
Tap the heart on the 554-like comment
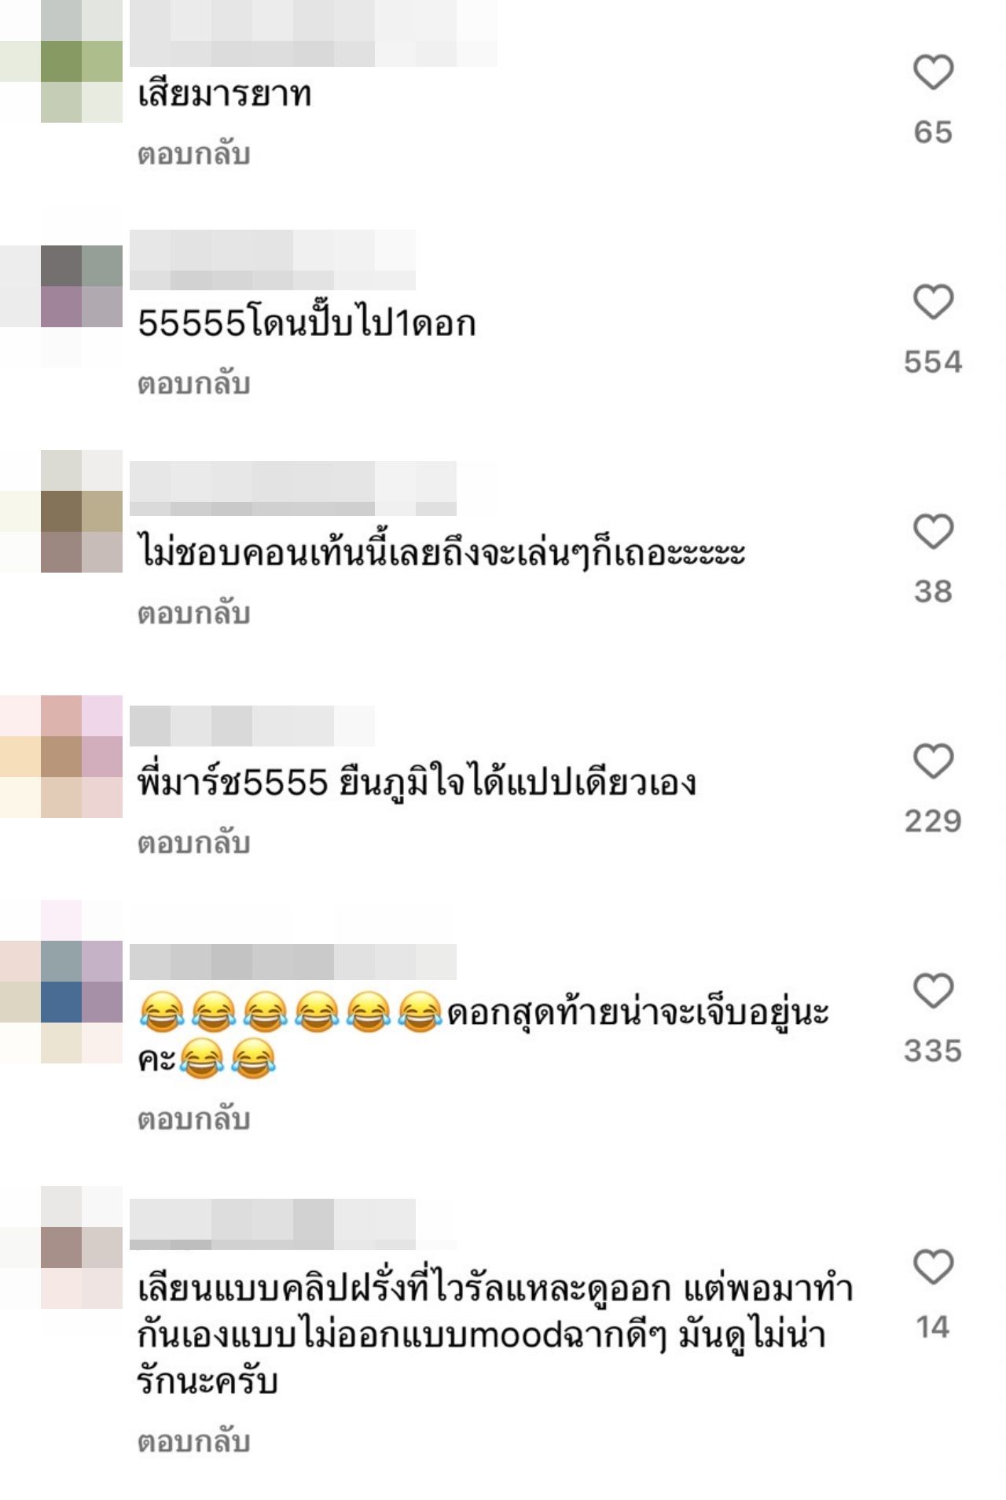pyautogui.click(x=933, y=302)
